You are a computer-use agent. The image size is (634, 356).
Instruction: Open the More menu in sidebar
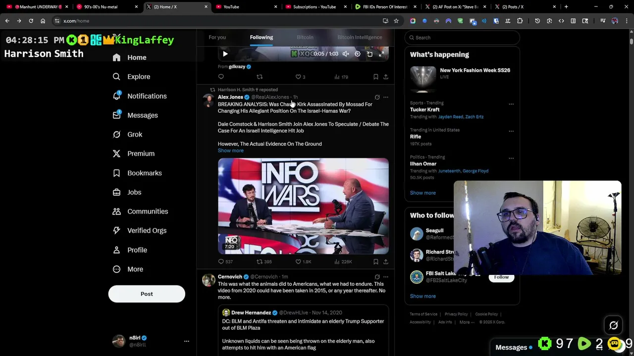[x=128, y=269]
